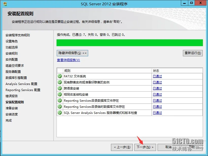Click check icon for Reporting Services目录数据库文件存在
The width and height of the screenshot is (208, 156).
coord(60,101)
